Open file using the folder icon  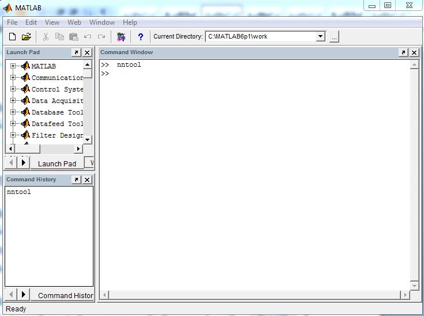[26, 37]
